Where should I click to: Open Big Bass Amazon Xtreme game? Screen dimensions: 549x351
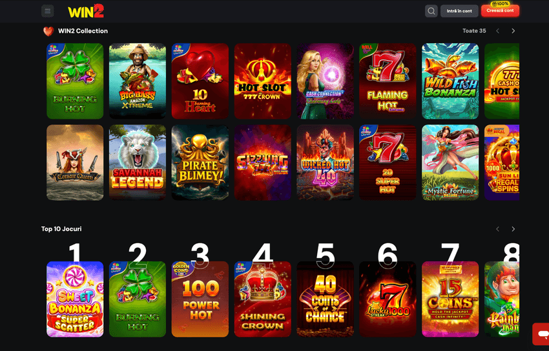point(138,81)
